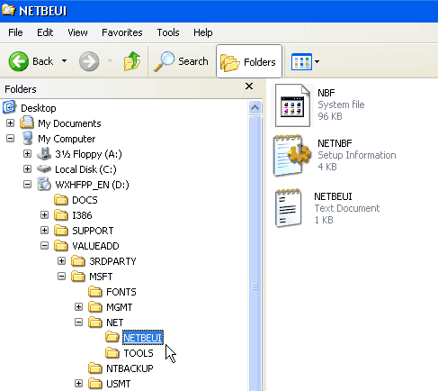
Task: Click the Search magnifying glass icon
Action: pos(164,61)
